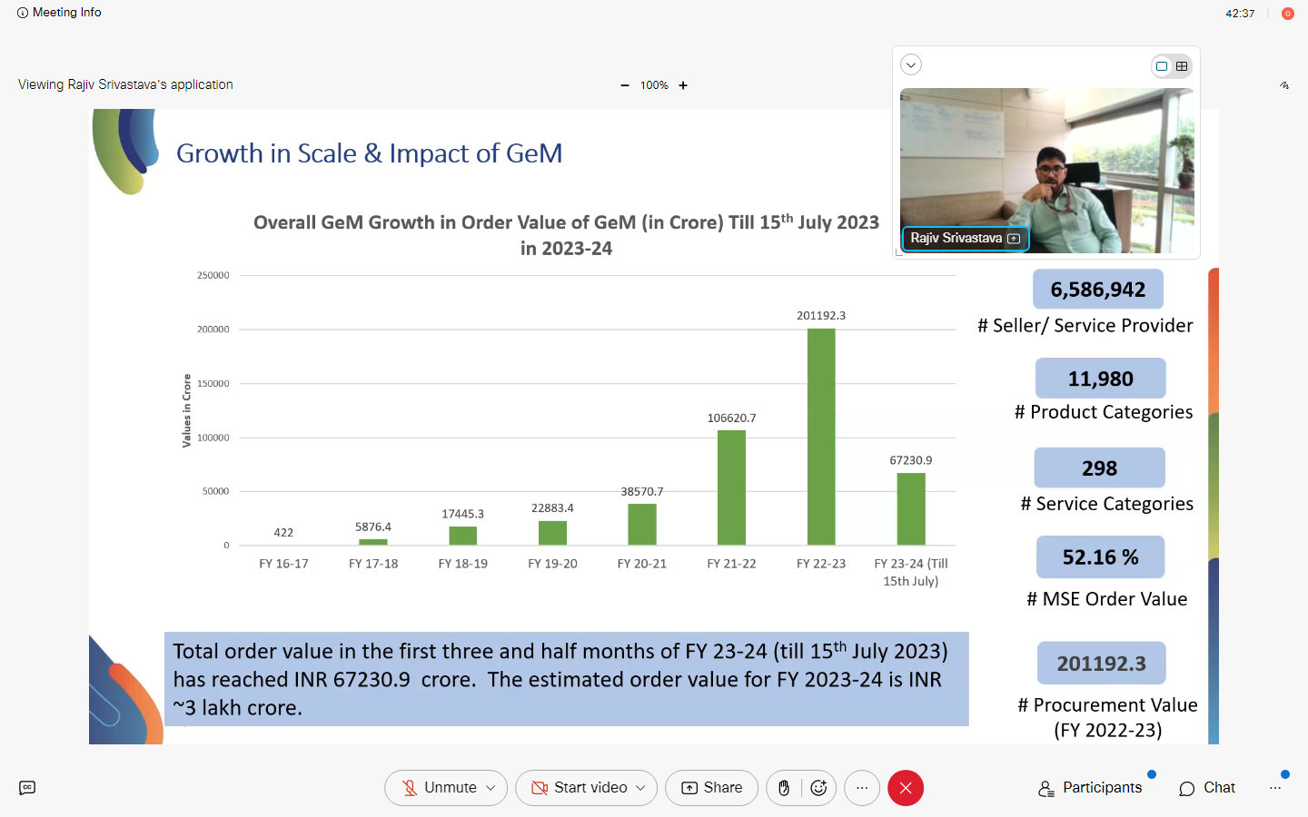Screen dimensions: 1308x817
Task: Open more options ellipsis in toolbar
Action: coord(862,788)
